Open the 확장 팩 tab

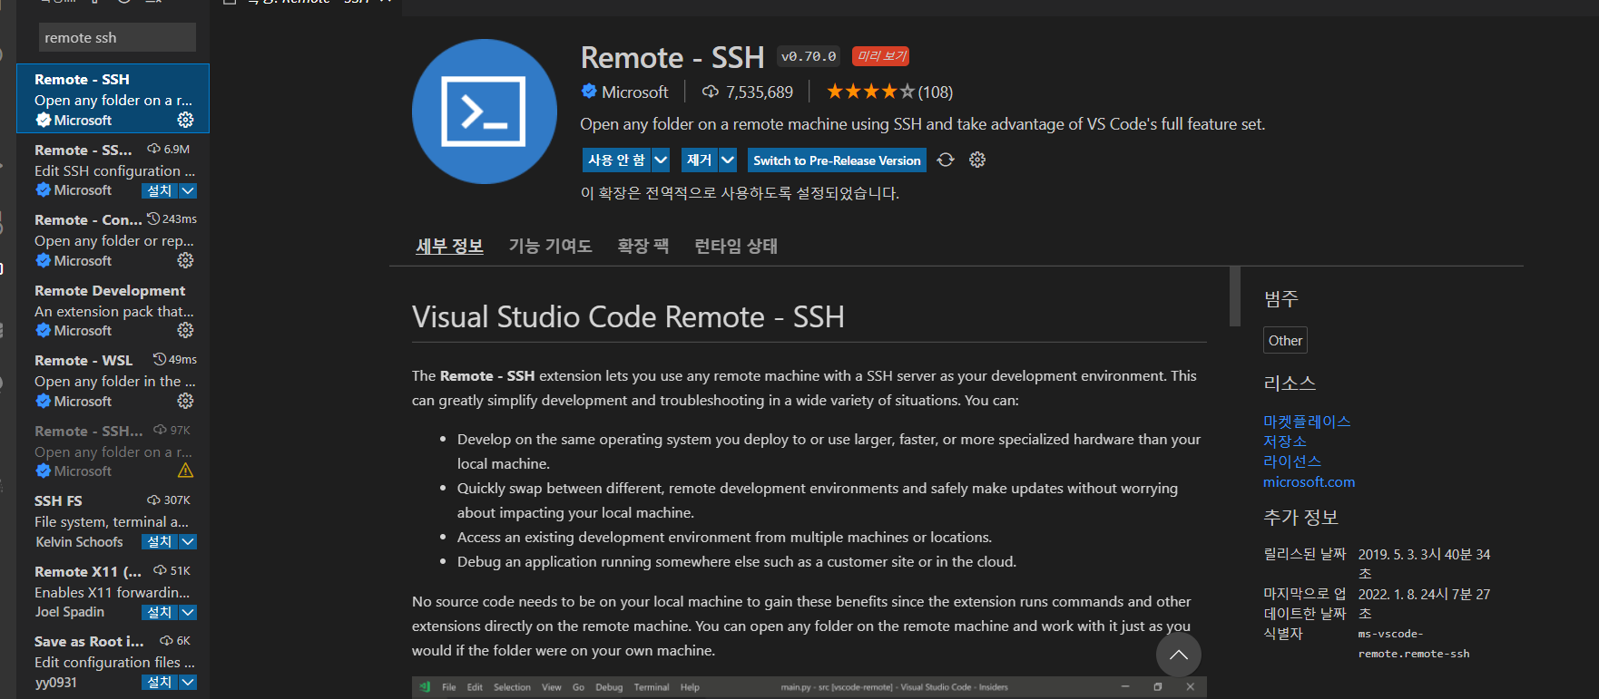[x=643, y=246]
